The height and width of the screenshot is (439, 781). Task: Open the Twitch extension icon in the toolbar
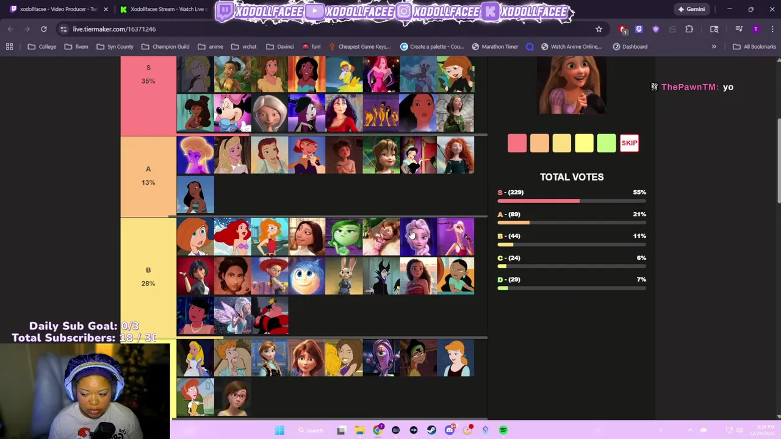[639, 29]
